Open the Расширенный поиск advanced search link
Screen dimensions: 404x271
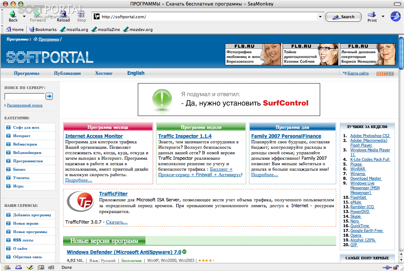(x=25, y=105)
